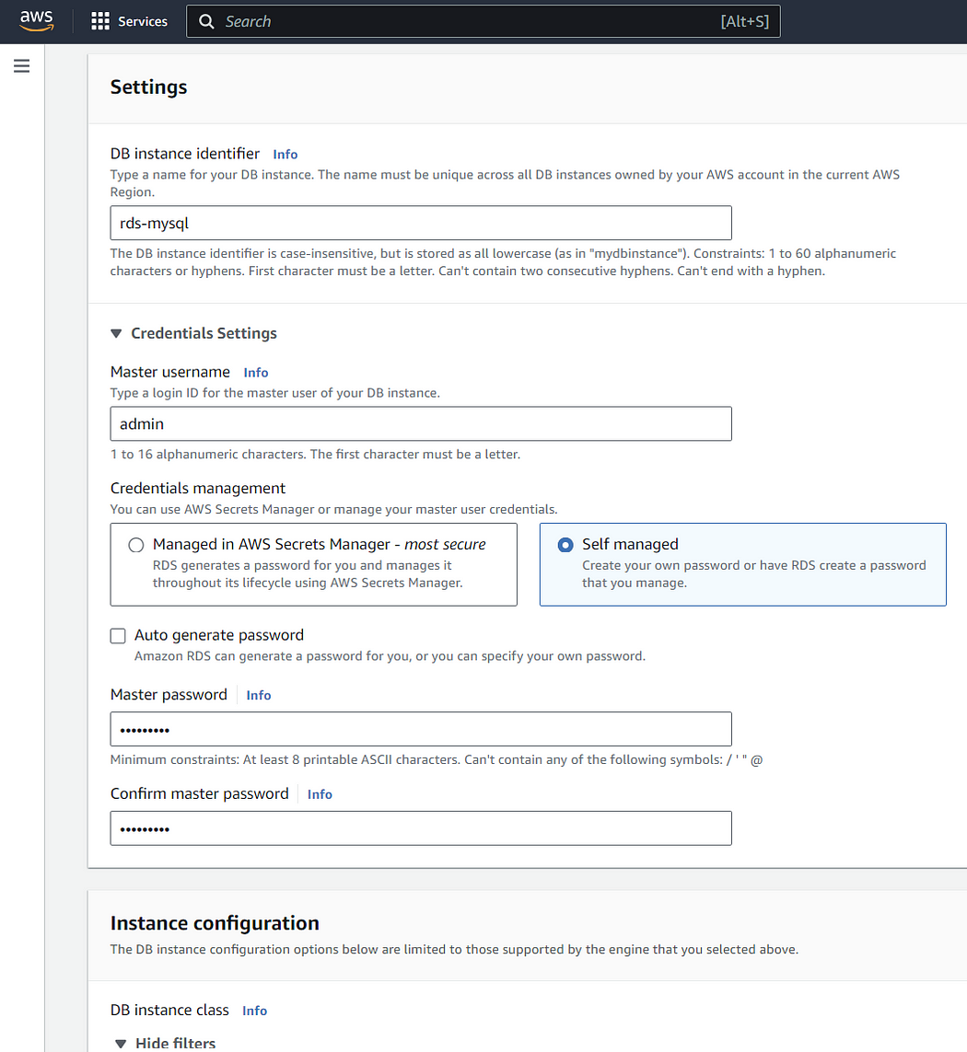Open Info link beside DB instance class

point(254,1011)
